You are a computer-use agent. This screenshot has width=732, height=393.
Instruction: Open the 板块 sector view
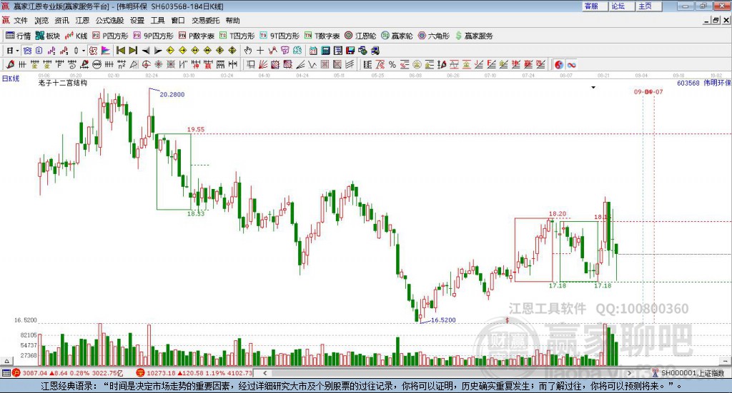[48, 36]
